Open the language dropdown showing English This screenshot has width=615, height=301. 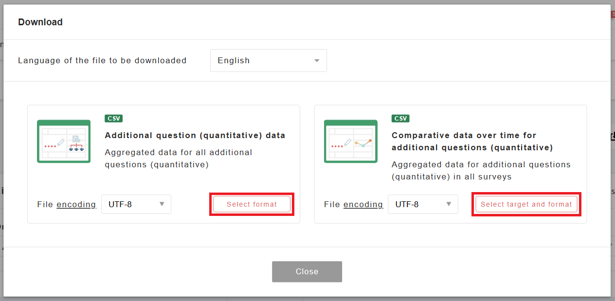pyautogui.click(x=268, y=61)
